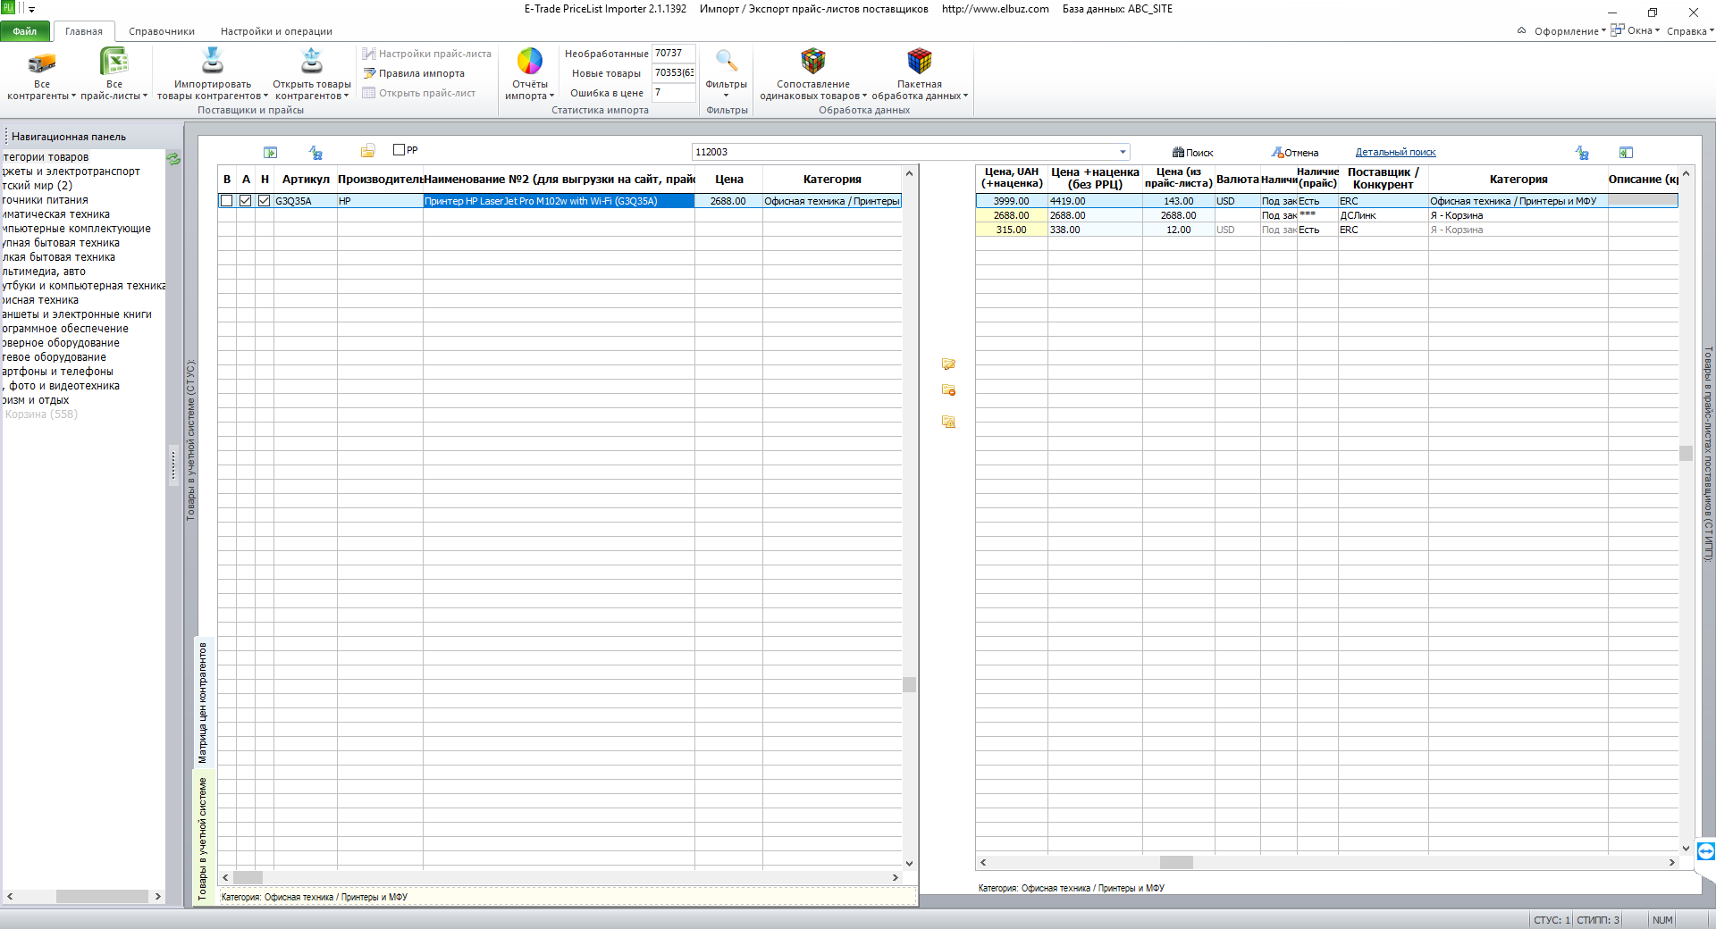Click Артикул column header in left grid
The image size is (1716, 929).
[306, 179]
